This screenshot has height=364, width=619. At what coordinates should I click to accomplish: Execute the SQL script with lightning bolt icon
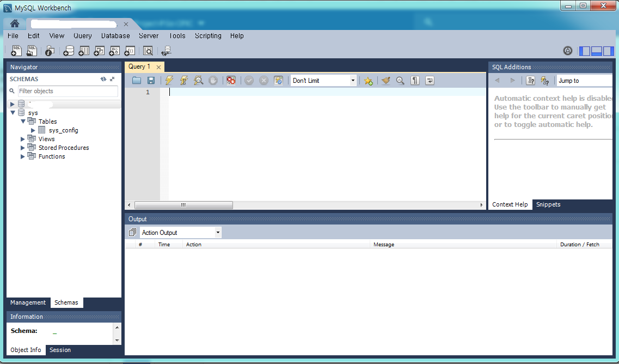(x=169, y=81)
